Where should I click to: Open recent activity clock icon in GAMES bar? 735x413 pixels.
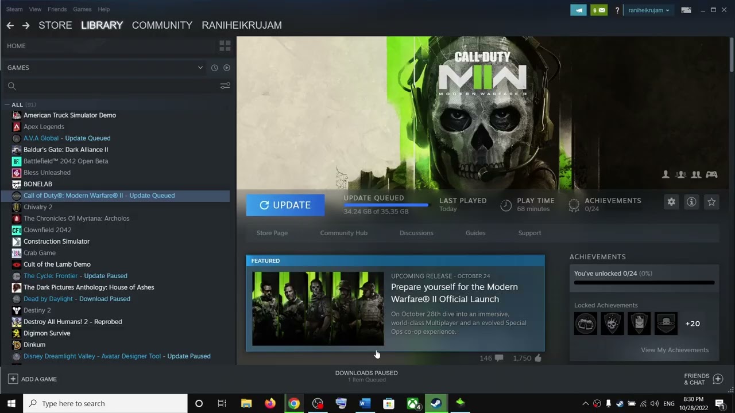(214, 68)
